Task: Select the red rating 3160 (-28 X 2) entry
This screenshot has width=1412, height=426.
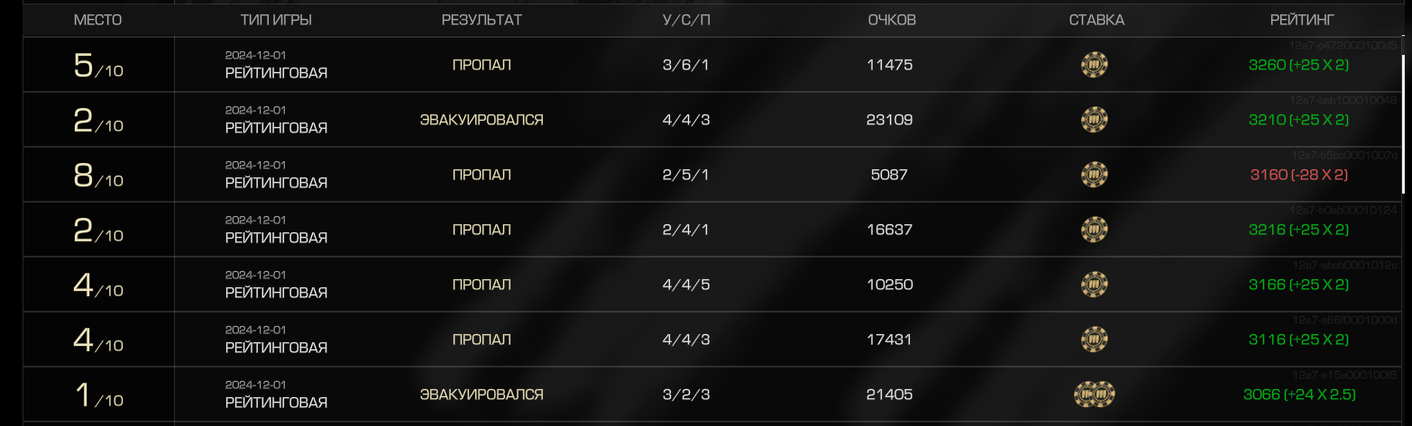Action: click(x=1298, y=175)
